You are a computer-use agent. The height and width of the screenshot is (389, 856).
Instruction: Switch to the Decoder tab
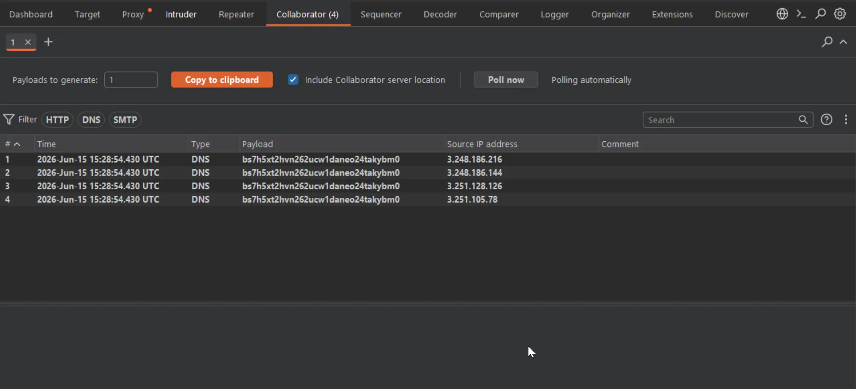(440, 14)
